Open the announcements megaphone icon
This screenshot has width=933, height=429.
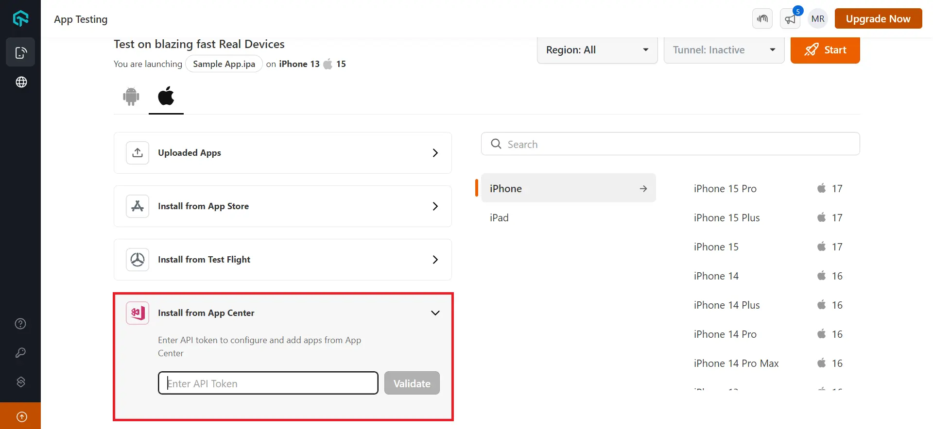pyautogui.click(x=790, y=19)
